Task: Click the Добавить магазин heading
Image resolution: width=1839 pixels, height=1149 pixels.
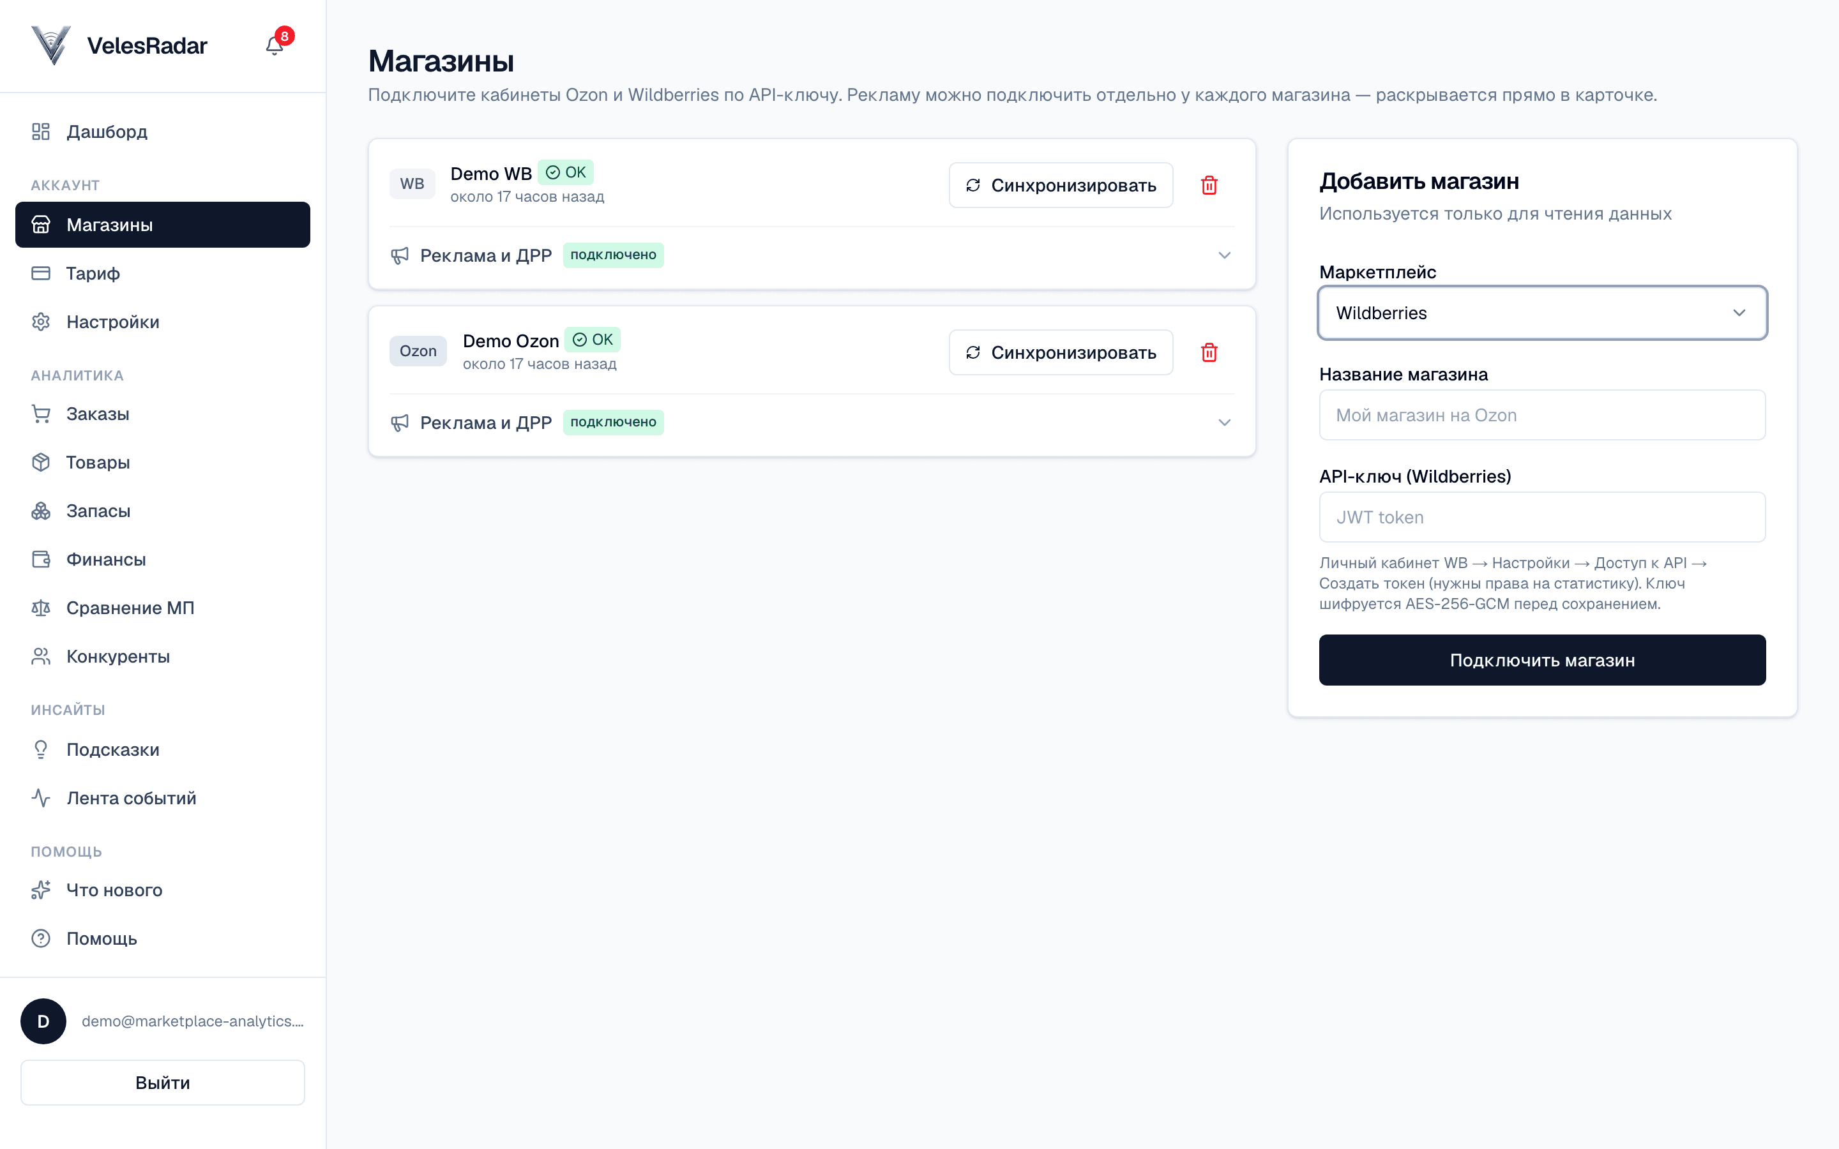Action: click(1419, 182)
